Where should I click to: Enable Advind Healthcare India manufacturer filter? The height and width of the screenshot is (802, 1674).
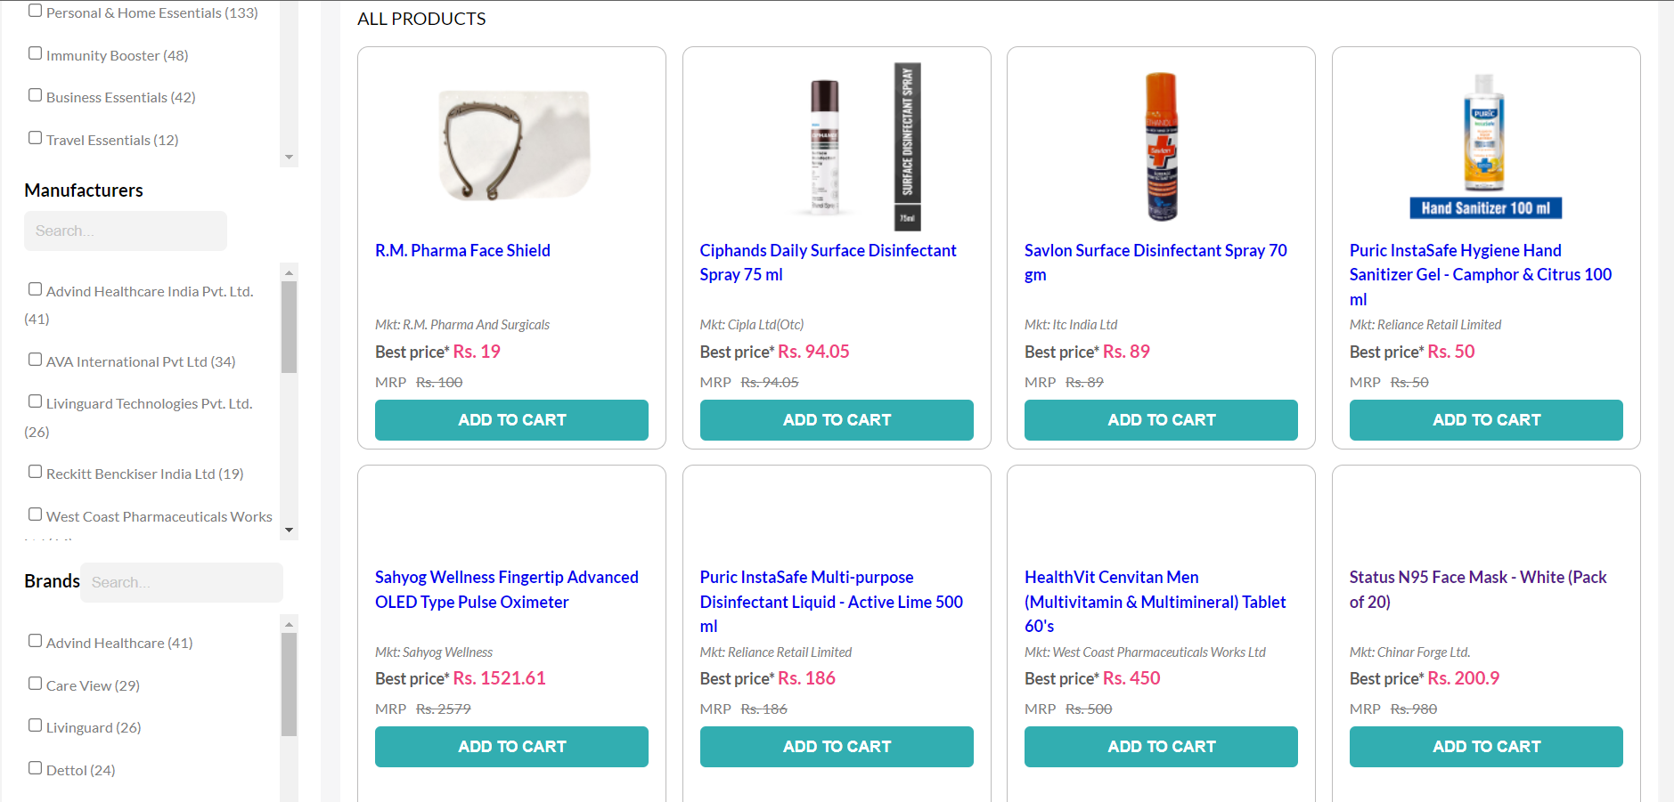pos(36,288)
